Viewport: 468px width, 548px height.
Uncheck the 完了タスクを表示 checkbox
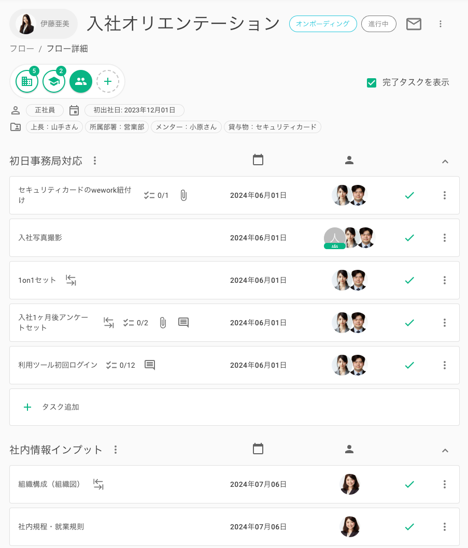(372, 82)
